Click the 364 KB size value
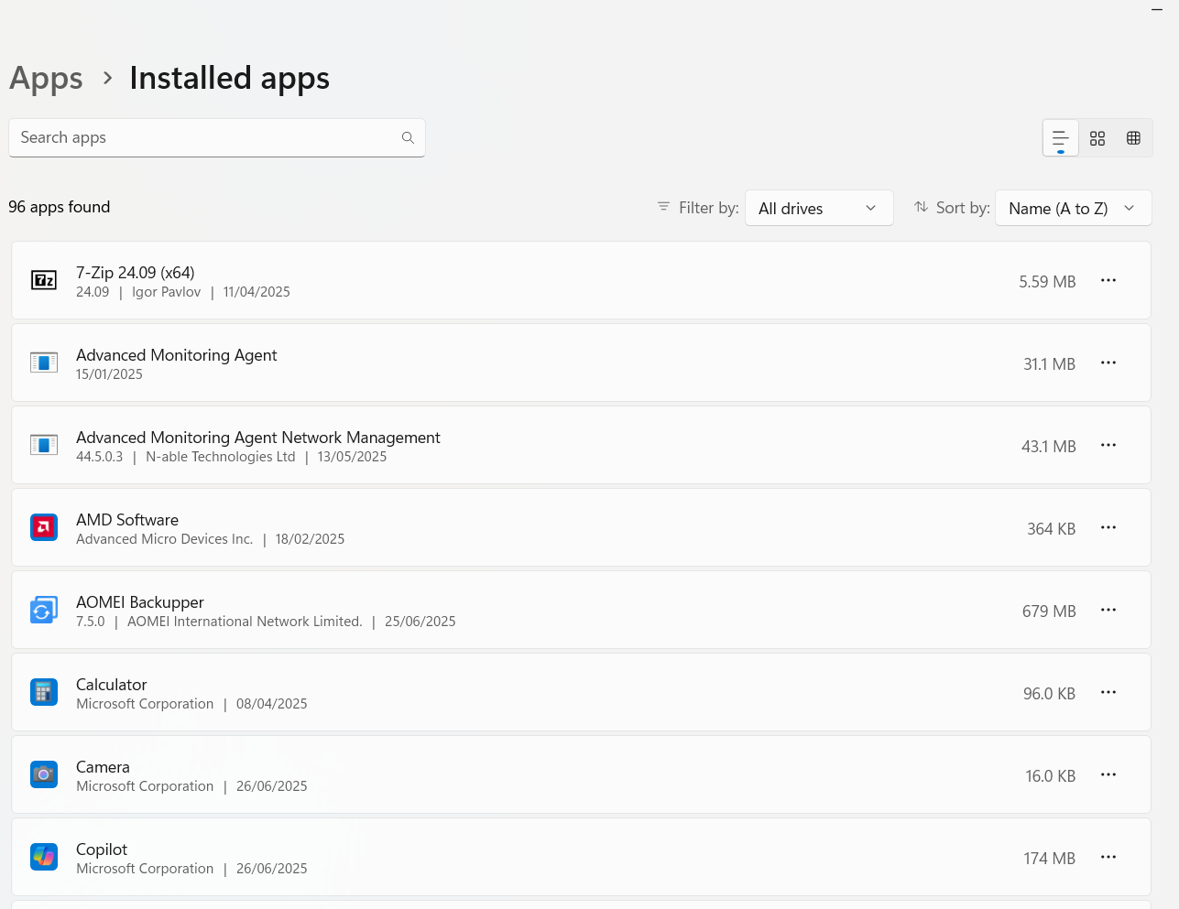The image size is (1179, 909). pos(1052,529)
